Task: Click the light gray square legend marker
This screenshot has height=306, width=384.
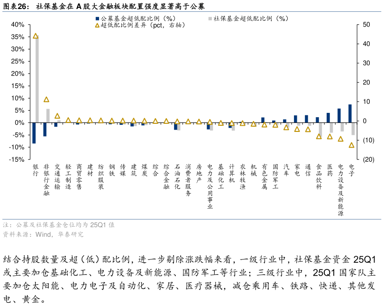Action: point(210,19)
